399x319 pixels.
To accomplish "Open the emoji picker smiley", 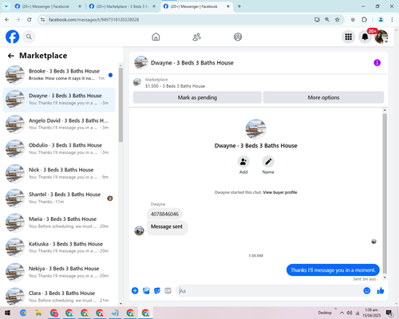I will (367, 290).
